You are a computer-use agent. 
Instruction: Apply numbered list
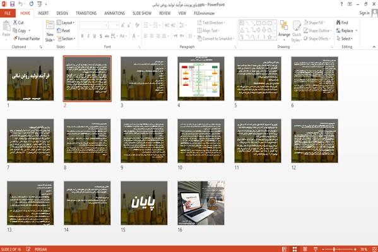(156, 25)
